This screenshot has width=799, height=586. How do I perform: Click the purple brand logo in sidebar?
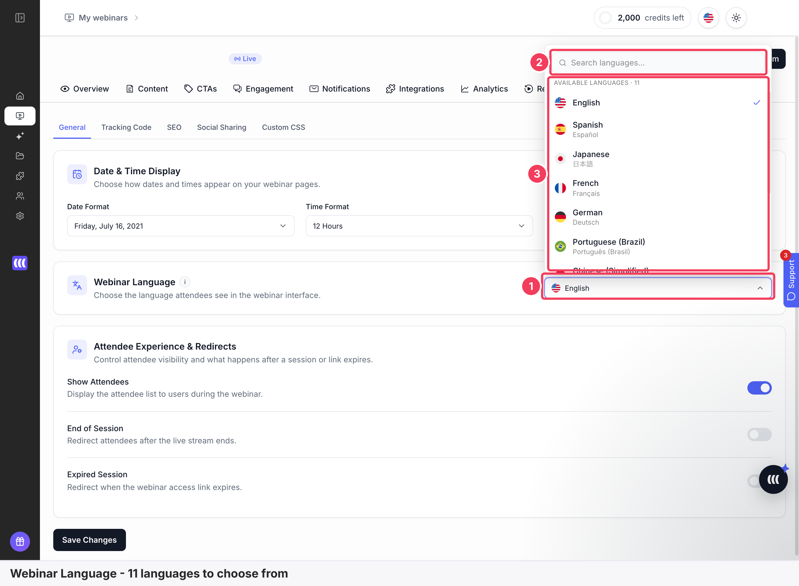tap(20, 263)
